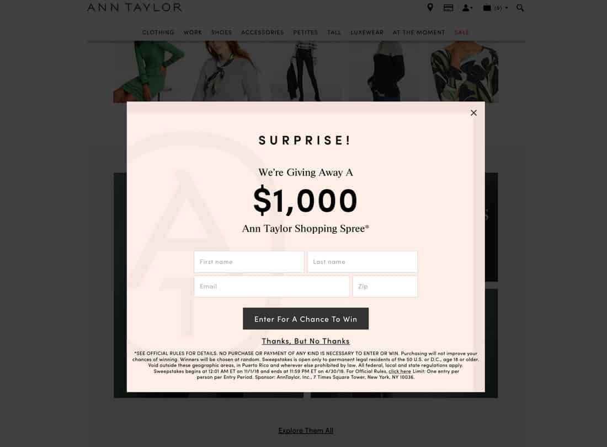Viewport: 607px width, 447px height.
Task: Expand the shopping bag dropdown arrow
Action: [507, 8]
